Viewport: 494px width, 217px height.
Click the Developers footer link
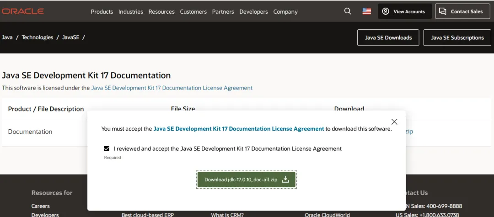pyautogui.click(x=45, y=215)
